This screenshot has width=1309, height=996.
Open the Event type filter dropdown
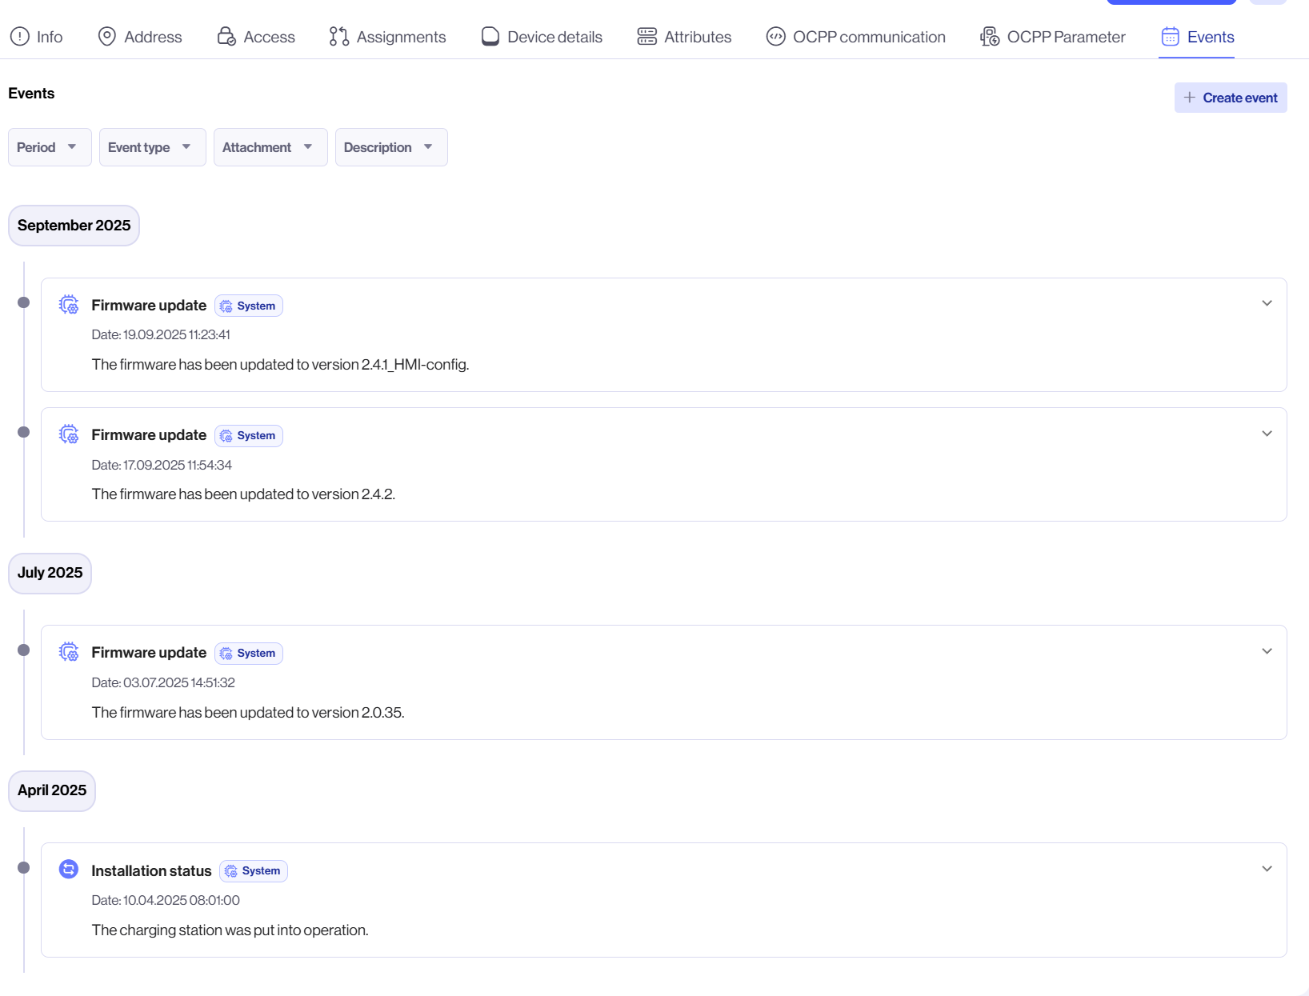[x=152, y=147]
